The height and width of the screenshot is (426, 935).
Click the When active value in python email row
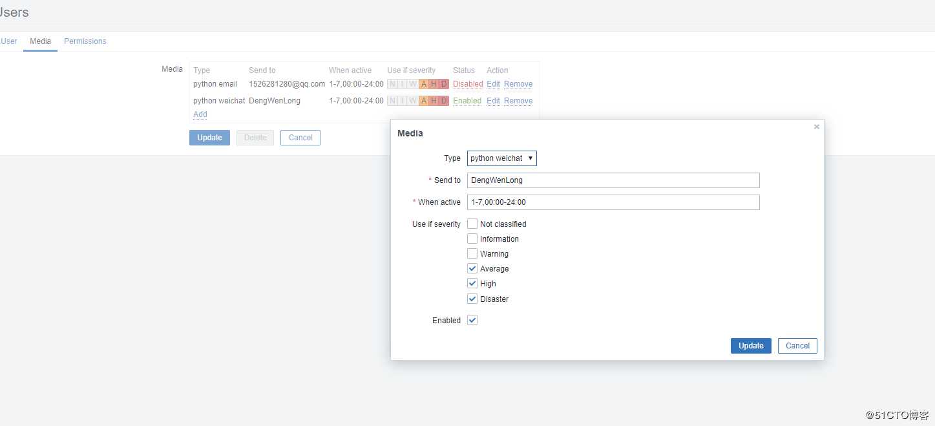click(356, 84)
